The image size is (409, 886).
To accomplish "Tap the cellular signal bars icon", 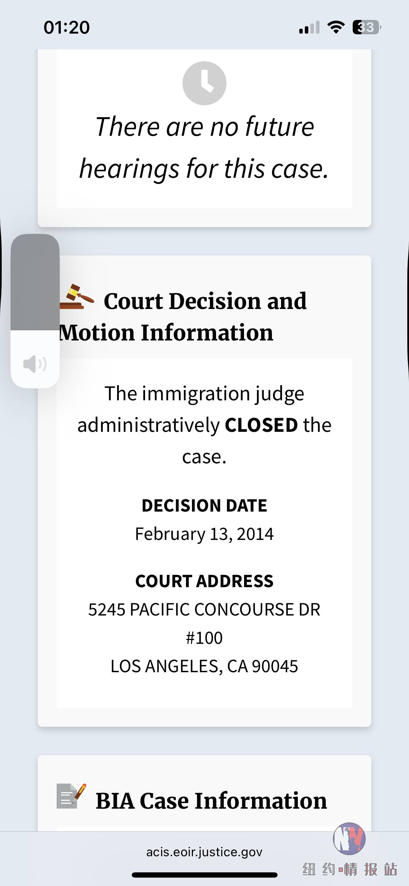I will coord(309,27).
